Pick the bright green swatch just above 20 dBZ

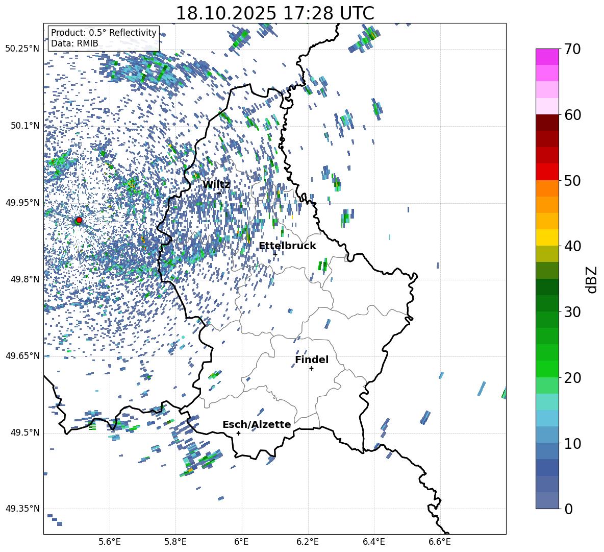(547, 369)
